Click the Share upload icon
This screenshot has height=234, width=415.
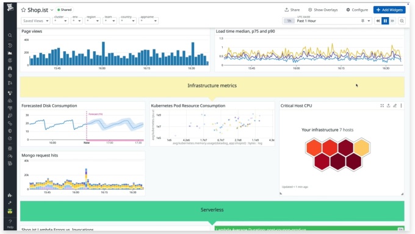[286, 10]
